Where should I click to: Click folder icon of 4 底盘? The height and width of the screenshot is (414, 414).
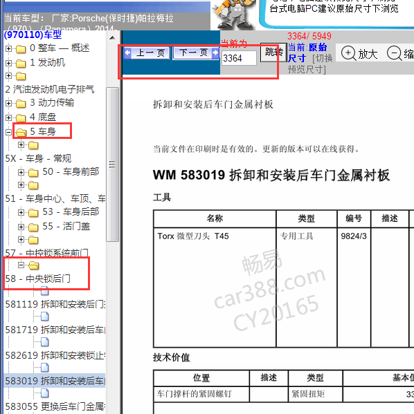[x=21, y=118]
